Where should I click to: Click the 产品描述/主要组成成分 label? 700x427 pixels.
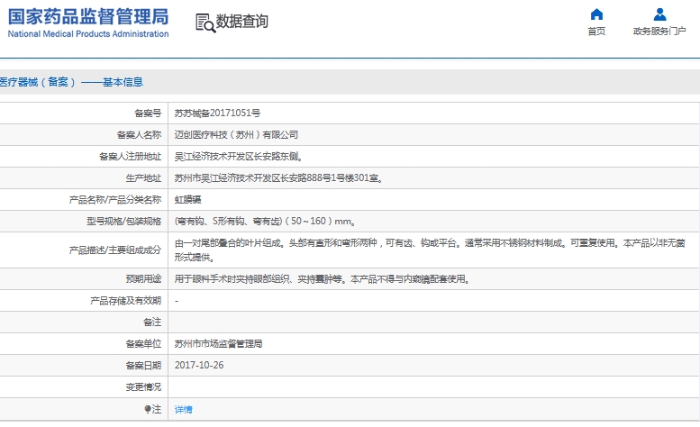point(114,250)
